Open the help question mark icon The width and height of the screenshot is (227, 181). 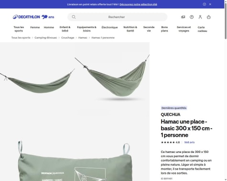click(x=192, y=17)
